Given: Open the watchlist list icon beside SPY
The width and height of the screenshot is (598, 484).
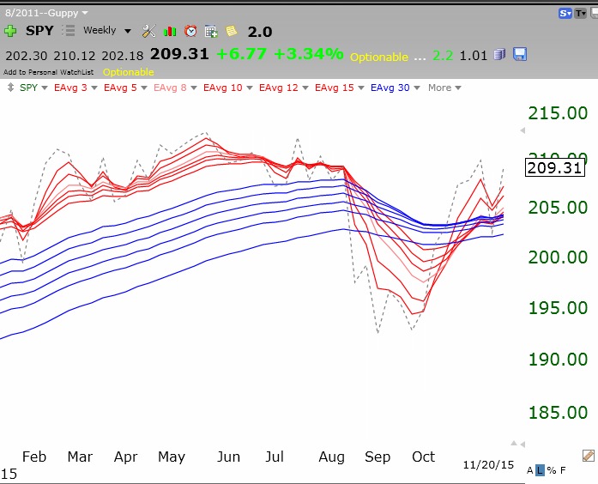Looking at the screenshot, I should click(69, 31).
